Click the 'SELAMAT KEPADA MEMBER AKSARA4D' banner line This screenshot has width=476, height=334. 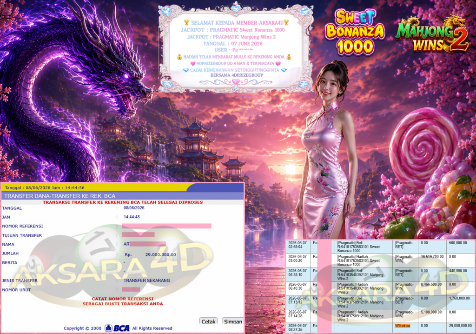(237, 23)
